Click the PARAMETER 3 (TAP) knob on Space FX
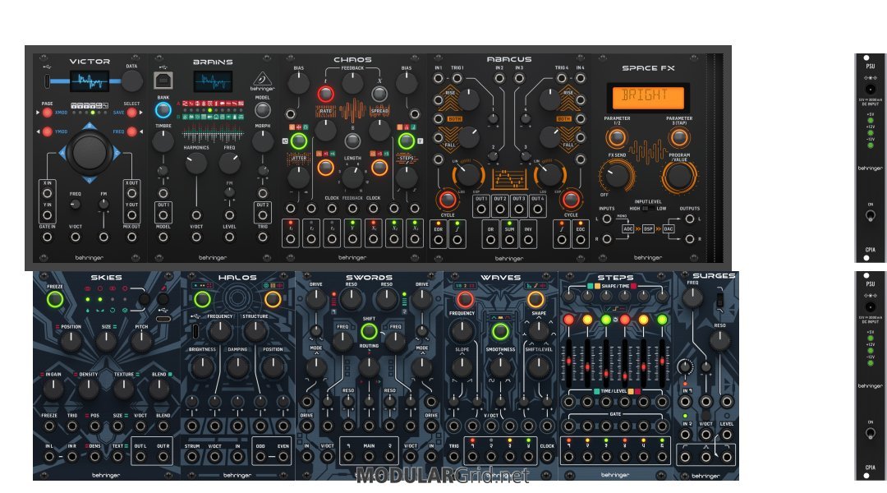Image resolution: width=887 pixels, height=493 pixels. pos(679,137)
